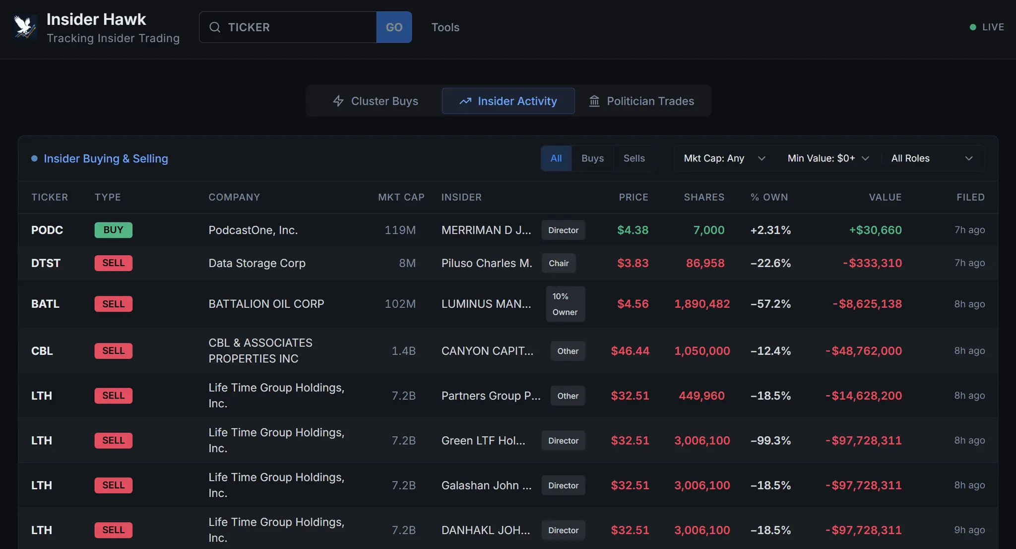Click the BUY badge in PODC row
The image size is (1016, 549).
tap(113, 230)
